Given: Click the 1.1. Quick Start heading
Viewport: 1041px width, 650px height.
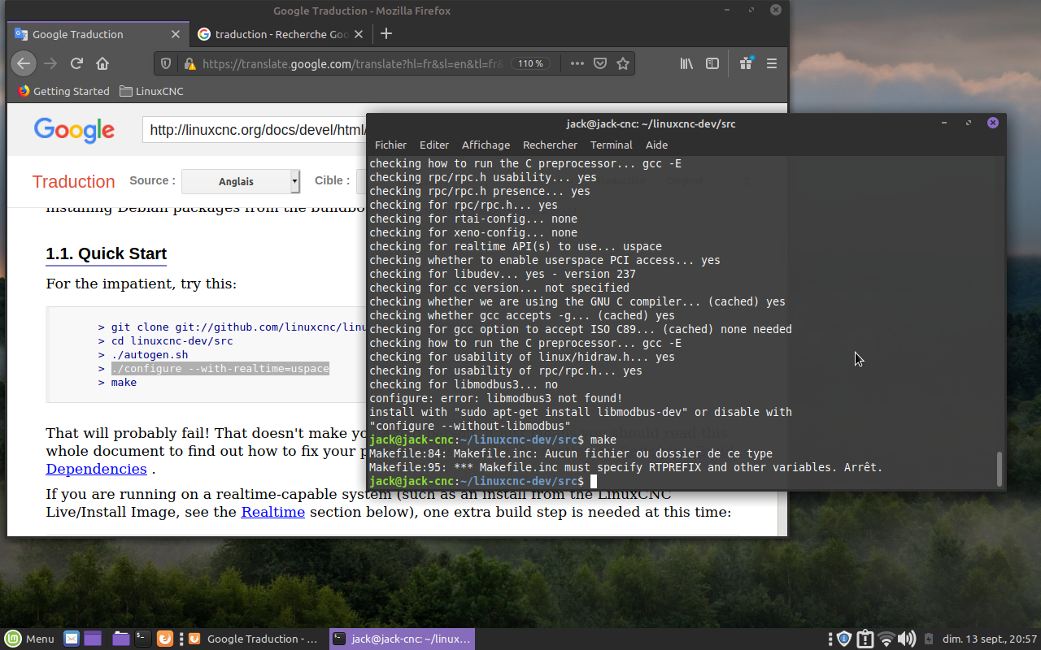Looking at the screenshot, I should coord(107,253).
